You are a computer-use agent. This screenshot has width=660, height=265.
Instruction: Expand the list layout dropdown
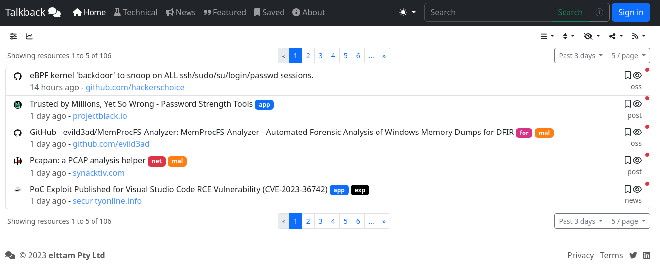point(547,36)
